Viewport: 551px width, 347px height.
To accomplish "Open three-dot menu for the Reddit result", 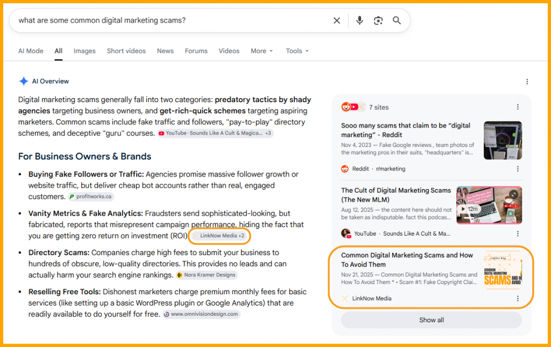I will [518, 169].
